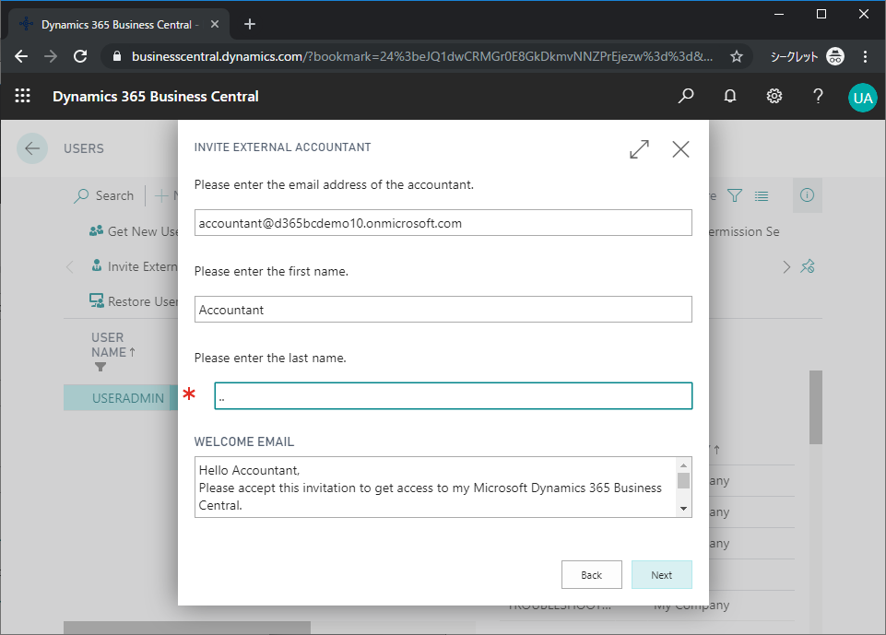Click the Back button in the dialog
The image size is (886, 635).
[x=592, y=574]
